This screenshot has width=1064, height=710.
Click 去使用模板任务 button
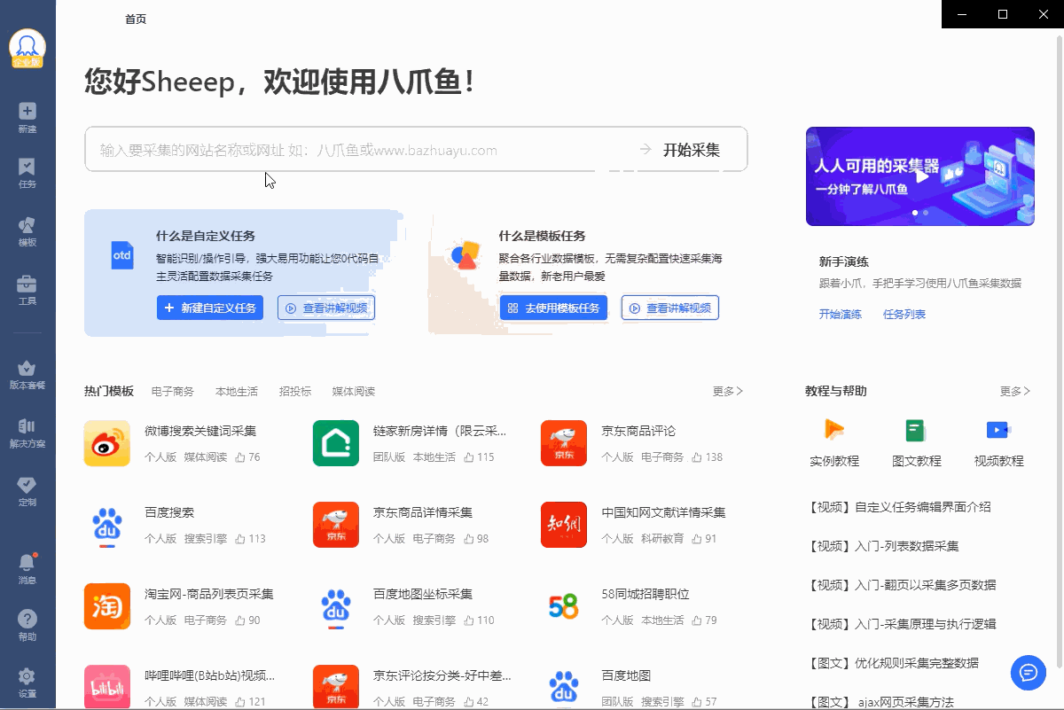click(553, 308)
